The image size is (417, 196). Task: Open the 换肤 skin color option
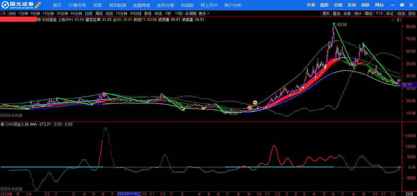click(x=365, y=5)
